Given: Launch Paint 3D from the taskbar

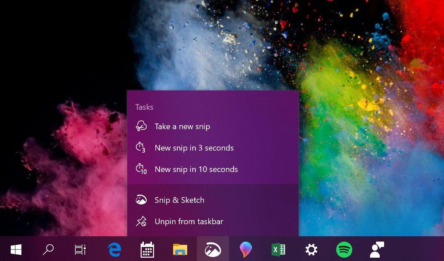Looking at the screenshot, I should pyautogui.click(x=246, y=250).
